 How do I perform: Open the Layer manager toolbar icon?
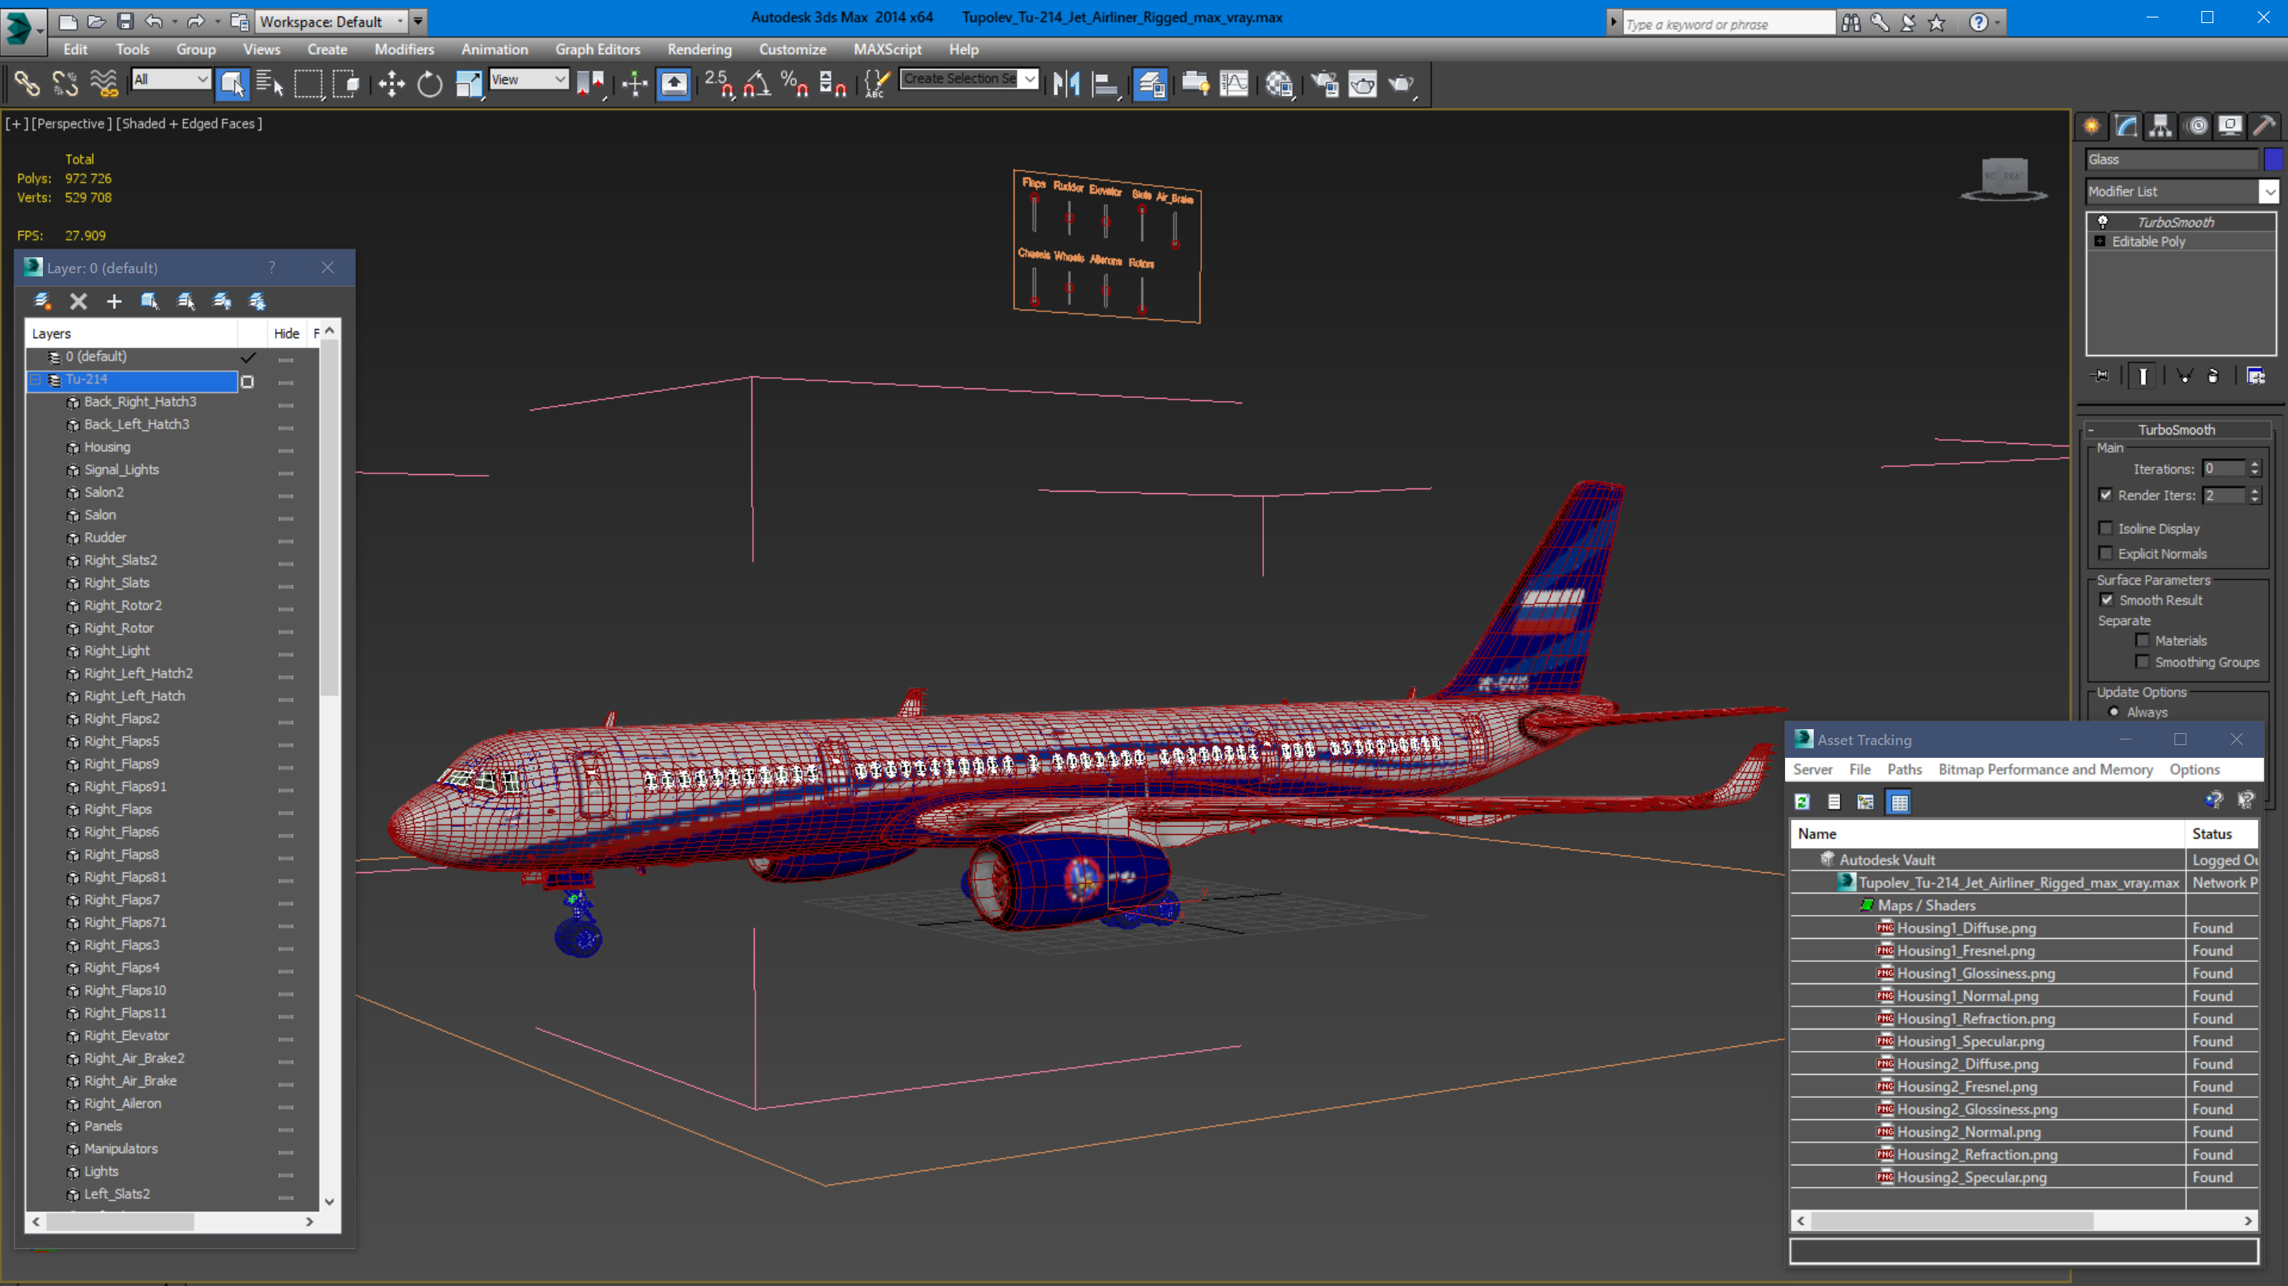[x=1150, y=84]
